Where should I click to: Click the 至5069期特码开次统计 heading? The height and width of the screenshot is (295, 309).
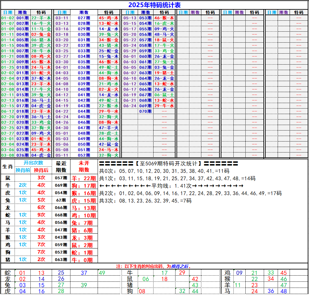click(x=168, y=163)
